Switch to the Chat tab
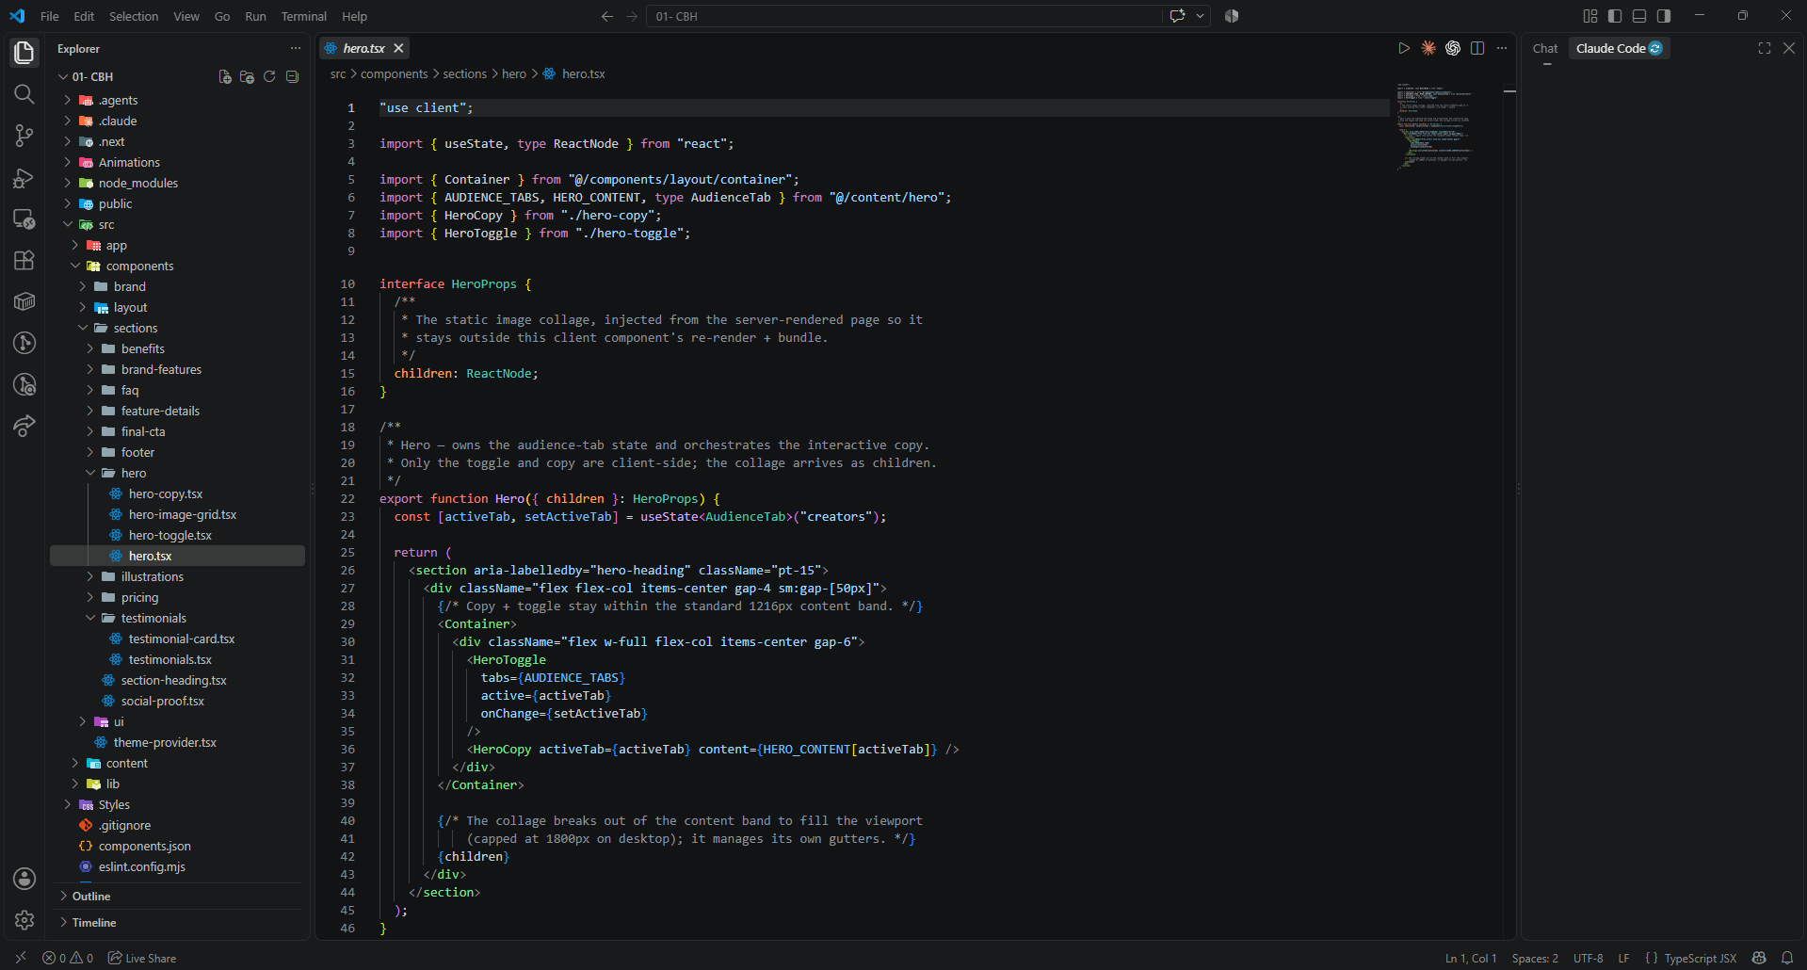 (x=1545, y=48)
